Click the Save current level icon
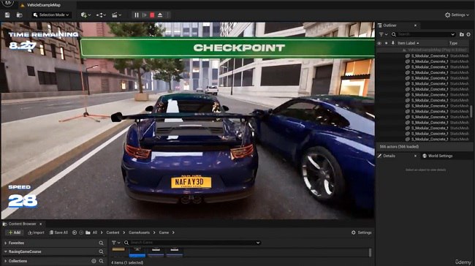Screen dimensions: 475x266 (x=7, y=15)
